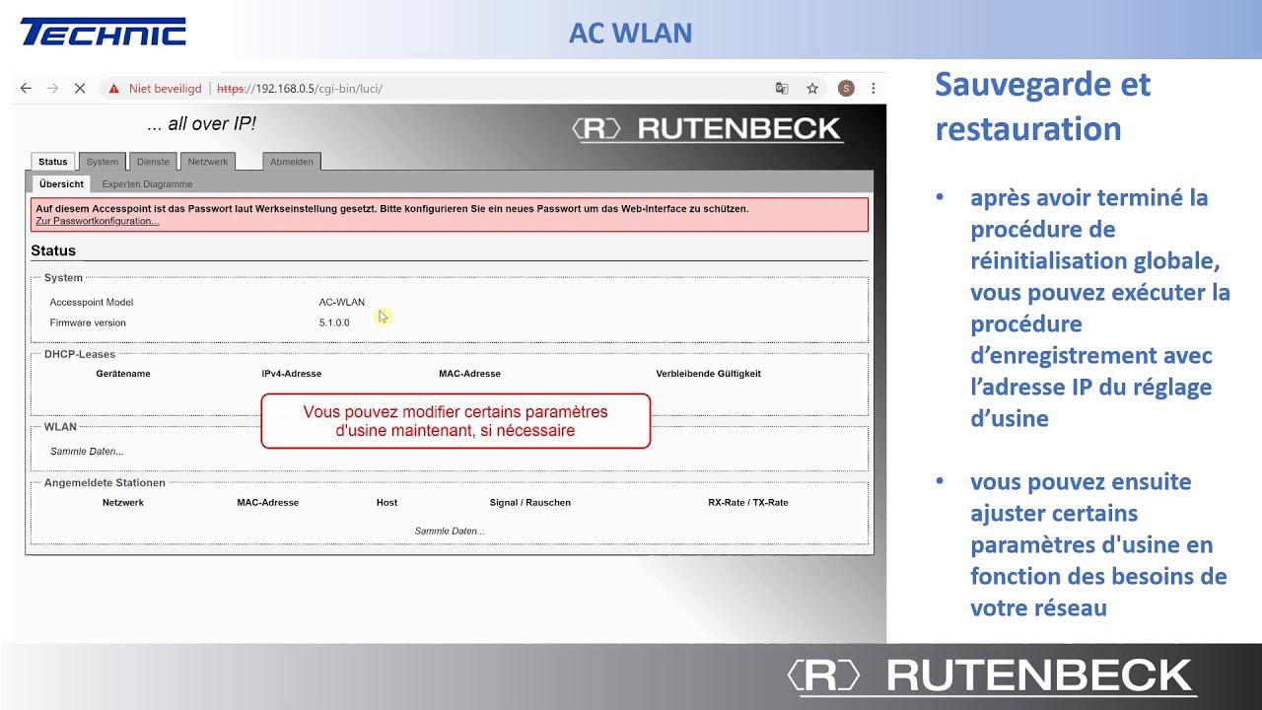1262x710 pixels.
Task: Click Sammle Daten under Angemeldete Stationen
Action: click(x=450, y=532)
